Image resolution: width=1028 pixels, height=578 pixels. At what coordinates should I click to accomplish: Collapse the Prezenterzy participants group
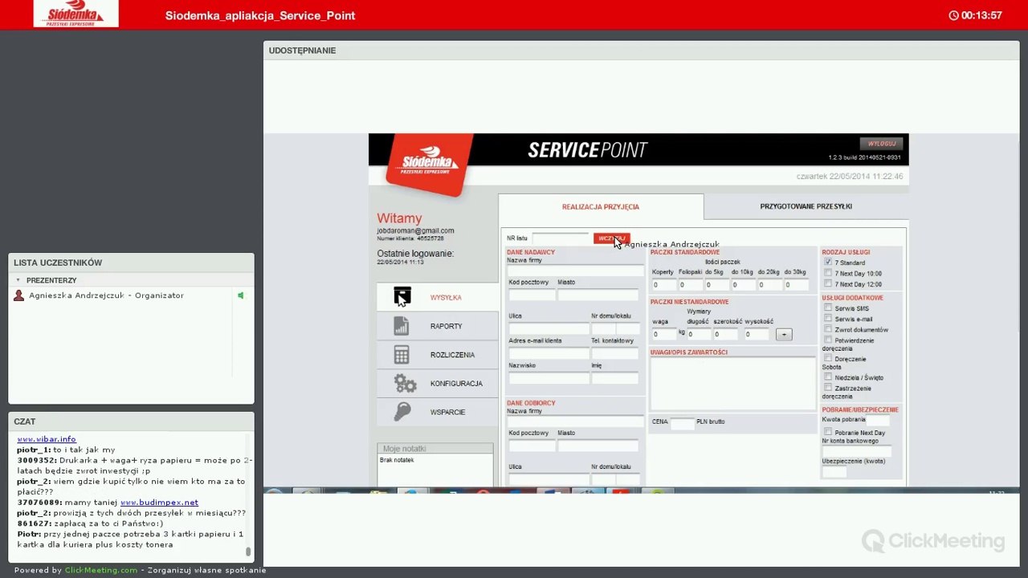click(18, 280)
